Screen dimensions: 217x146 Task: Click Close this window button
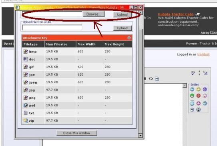(x=77, y=133)
